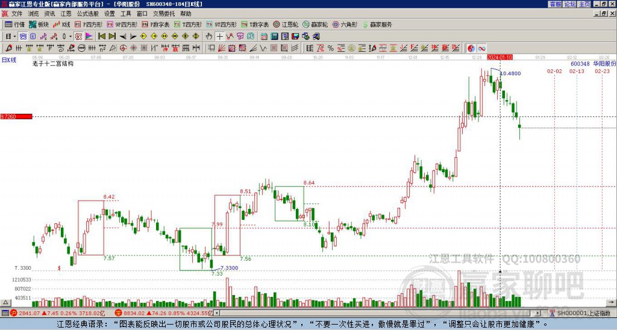The height and width of the screenshot is (330, 617).
Task: Click the calendar date icon
Action: pos(264,37)
